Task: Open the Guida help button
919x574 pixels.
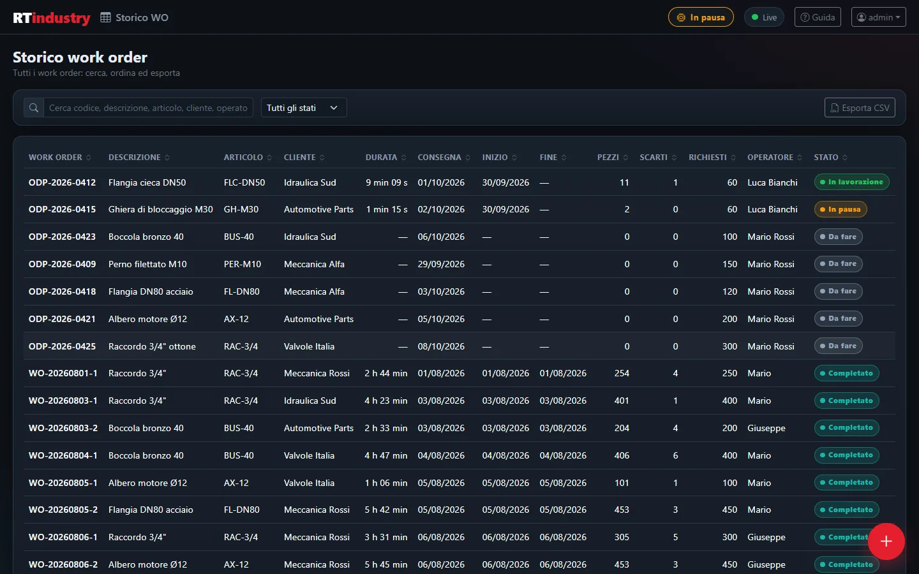Action: click(x=818, y=17)
